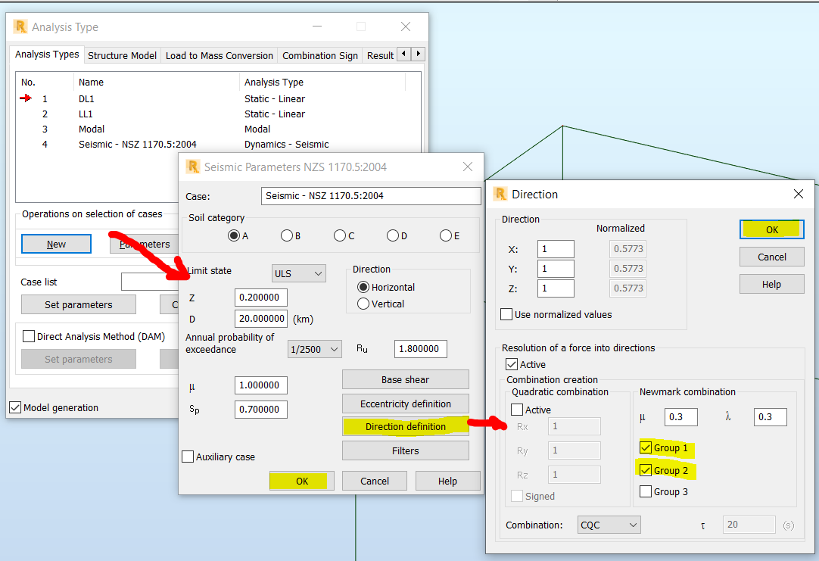Open the Base shear settings
Screen dimensions: 819x561
(405, 379)
